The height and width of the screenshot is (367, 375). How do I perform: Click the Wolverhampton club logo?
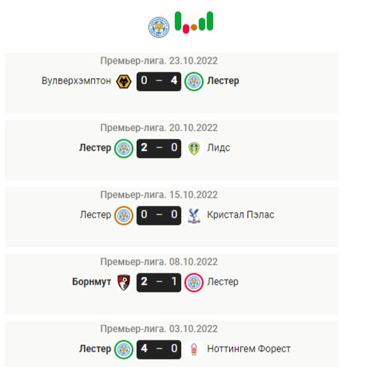pyautogui.click(x=124, y=82)
